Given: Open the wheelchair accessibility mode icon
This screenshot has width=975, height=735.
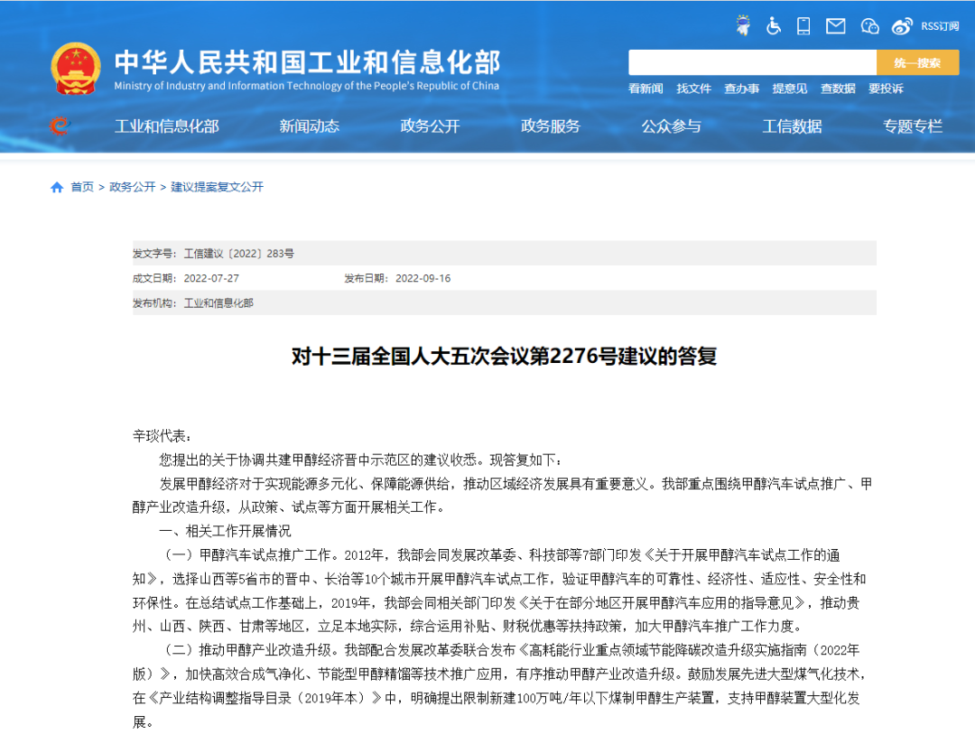Looking at the screenshot, I should pyautogui.click(x=774, y=25).
